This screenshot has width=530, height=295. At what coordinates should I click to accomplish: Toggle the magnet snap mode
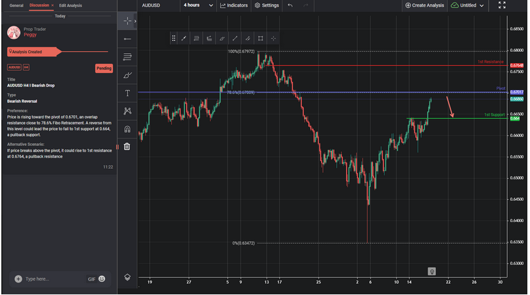127,129
